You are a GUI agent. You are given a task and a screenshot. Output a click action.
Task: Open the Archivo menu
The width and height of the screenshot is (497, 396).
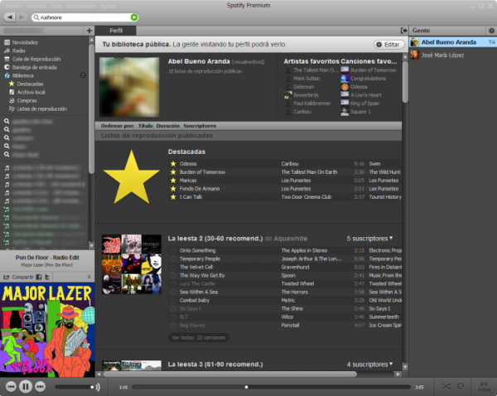tap(13, 6)
